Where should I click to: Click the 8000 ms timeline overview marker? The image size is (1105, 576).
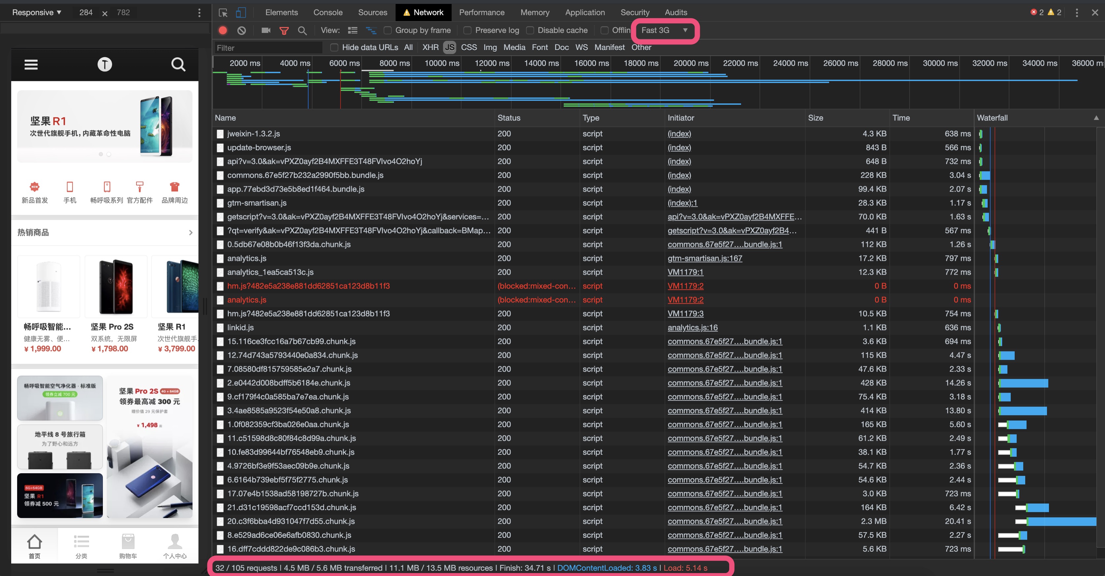click(394, 63)
